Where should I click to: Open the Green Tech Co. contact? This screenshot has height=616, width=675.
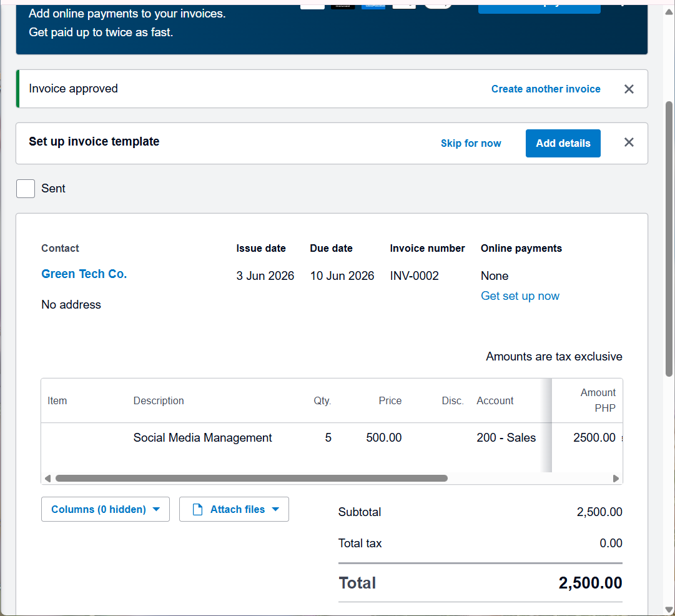click(84, 274)
